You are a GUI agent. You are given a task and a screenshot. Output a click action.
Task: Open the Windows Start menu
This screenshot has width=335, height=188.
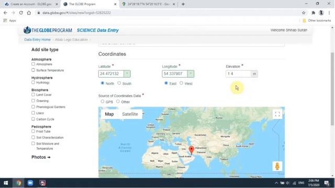coord(6,183)
